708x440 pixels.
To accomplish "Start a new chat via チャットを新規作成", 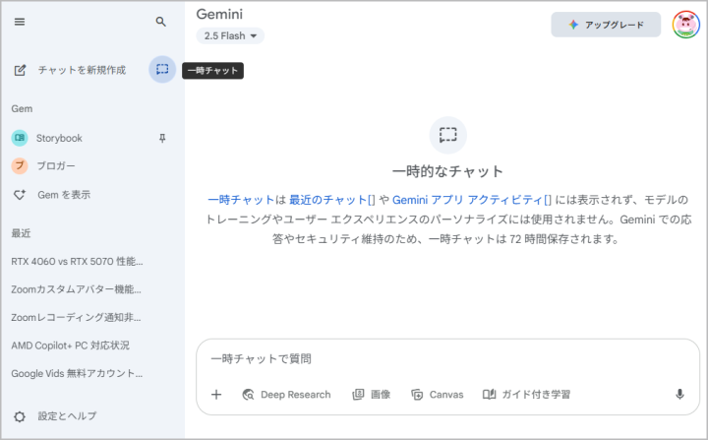I will [82, 70].
